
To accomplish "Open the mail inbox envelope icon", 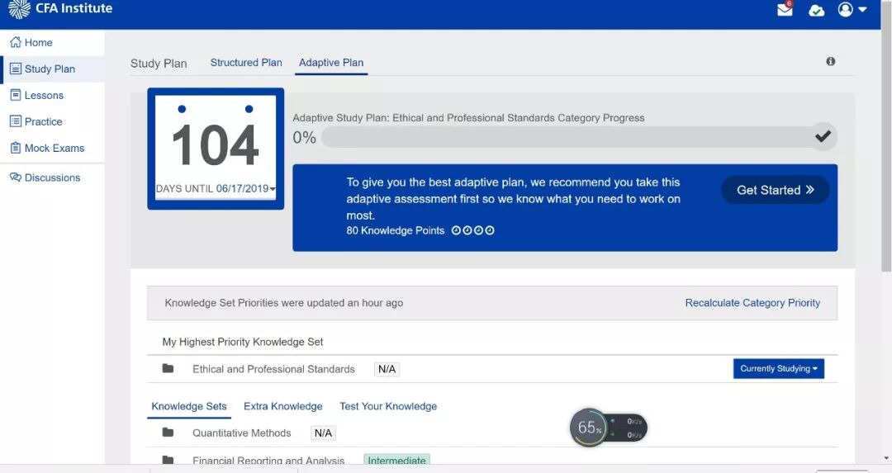I will tap(785, 10).
